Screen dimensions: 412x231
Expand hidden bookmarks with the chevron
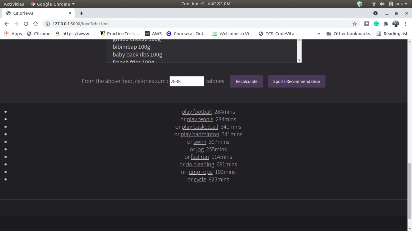click(319, 34)
